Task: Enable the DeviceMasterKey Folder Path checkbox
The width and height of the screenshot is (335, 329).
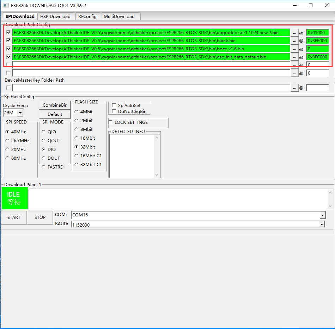Action: click(8, 88)
